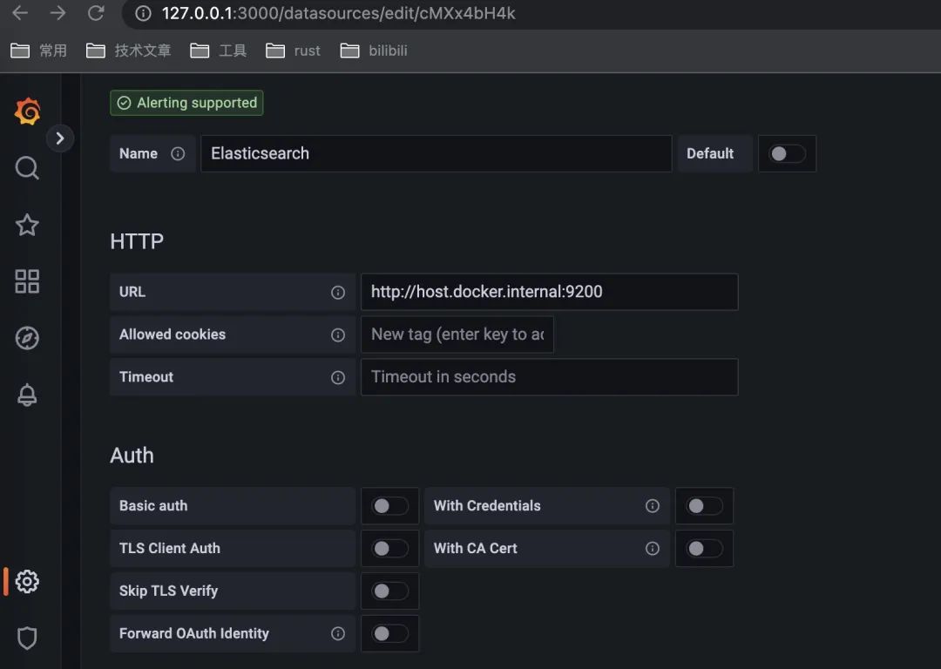Screen dimensions: 941x669
Task: Enable the Basic auth toggle
Action: click(389, 506)
